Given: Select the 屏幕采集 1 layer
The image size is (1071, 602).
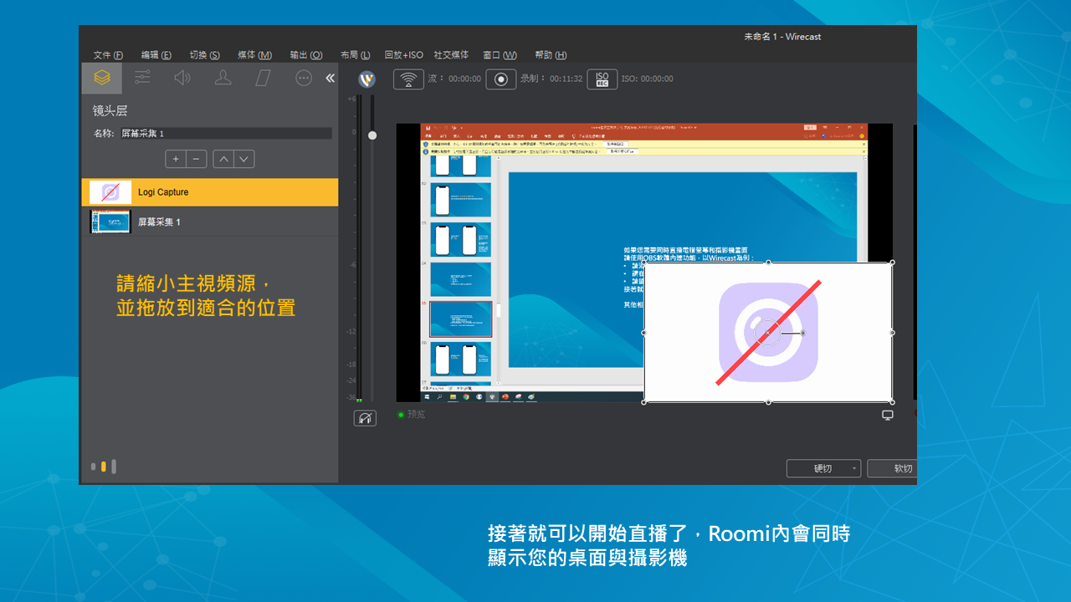Looking at the screenshot, I should 210,222.
